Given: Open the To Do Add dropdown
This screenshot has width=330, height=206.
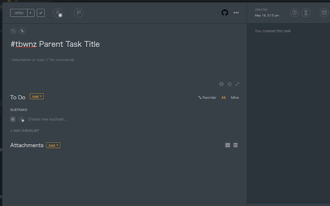Looking at the screenshot, I should pos(37,96).
